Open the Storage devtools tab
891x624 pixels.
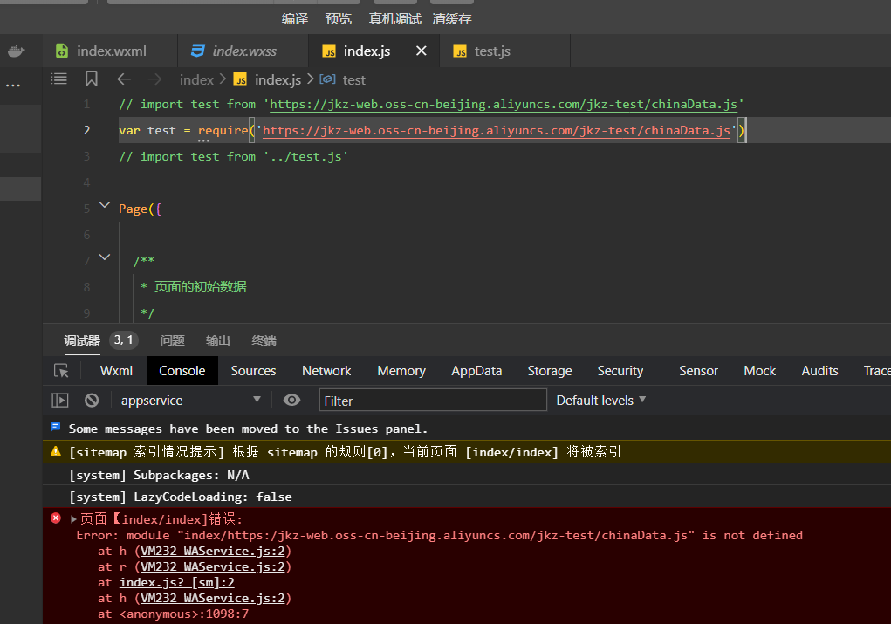[550, 371]
